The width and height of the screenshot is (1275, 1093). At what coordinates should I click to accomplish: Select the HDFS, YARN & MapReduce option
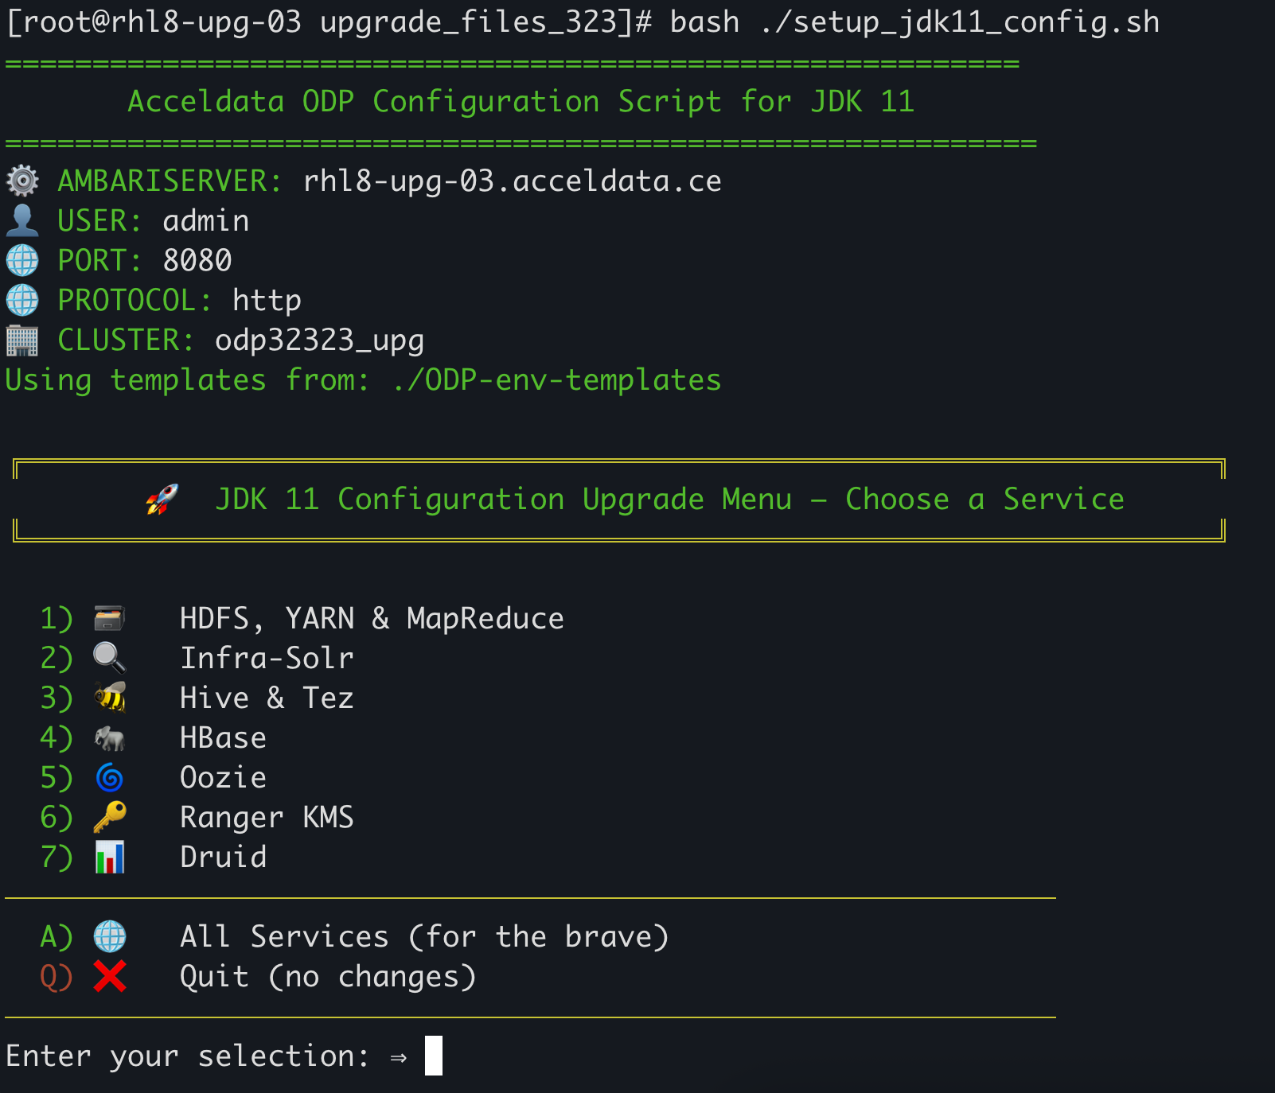click(372, 618)
